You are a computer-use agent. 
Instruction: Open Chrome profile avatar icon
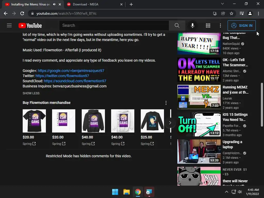[x=250, y=13]
